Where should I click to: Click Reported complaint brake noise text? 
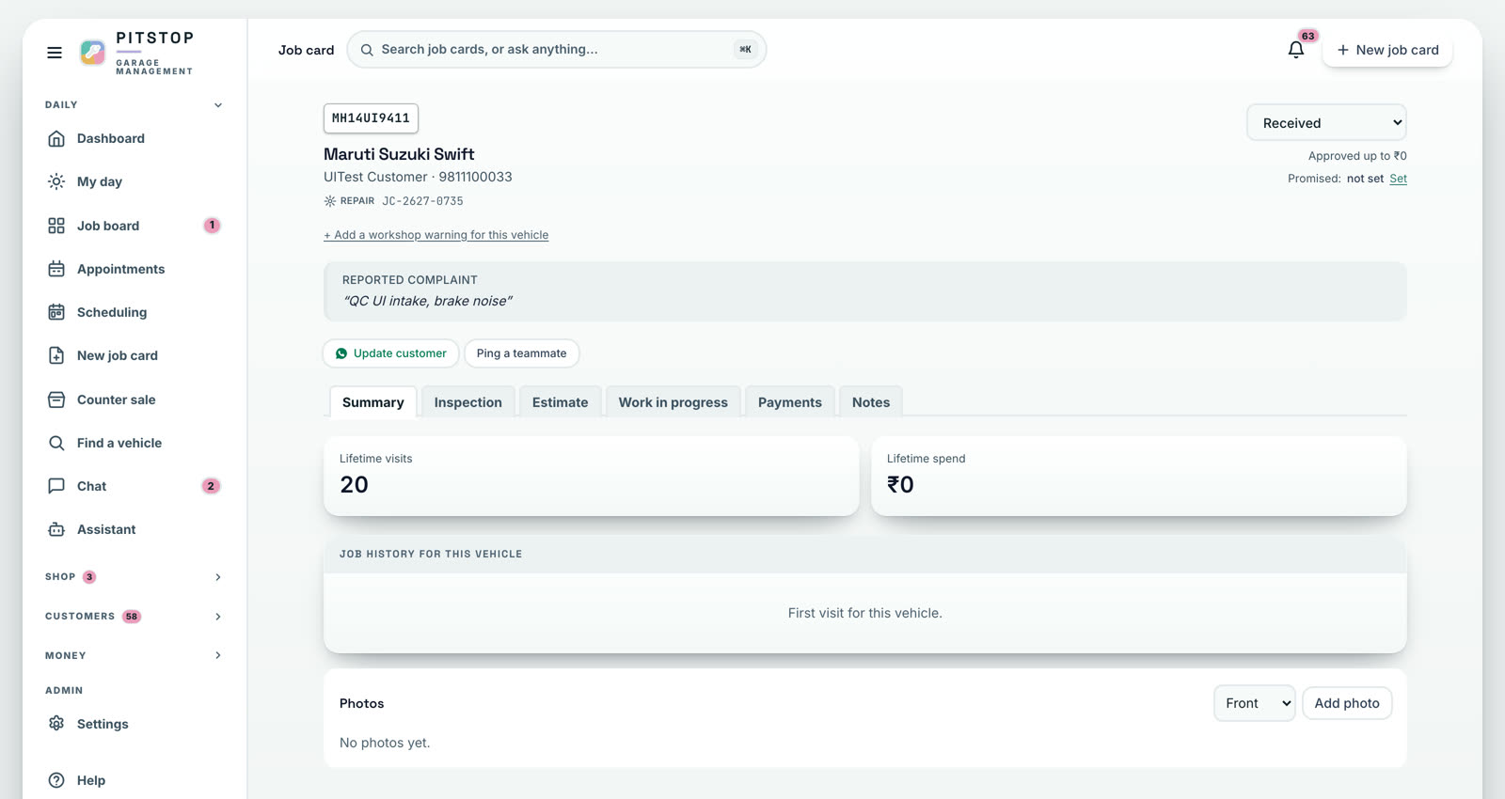[x=428, y=301]
